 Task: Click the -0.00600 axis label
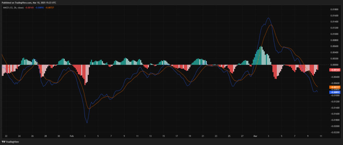point(335,83)
